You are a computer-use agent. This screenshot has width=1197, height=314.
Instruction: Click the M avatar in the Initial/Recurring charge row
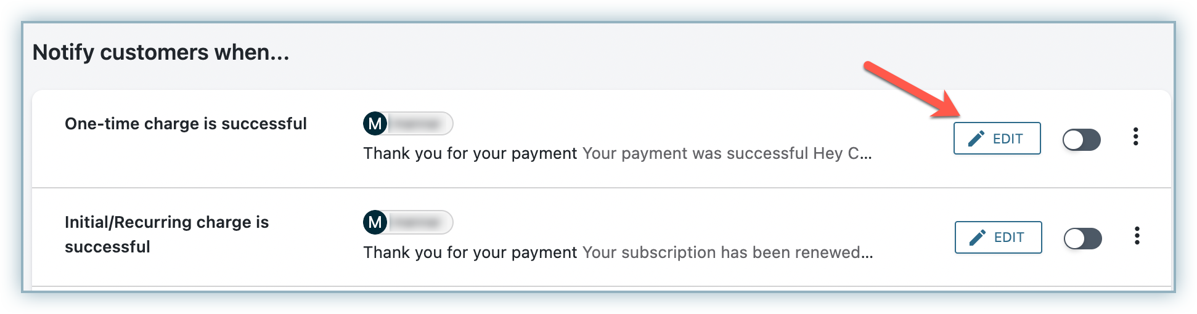(x=375, y=222)
